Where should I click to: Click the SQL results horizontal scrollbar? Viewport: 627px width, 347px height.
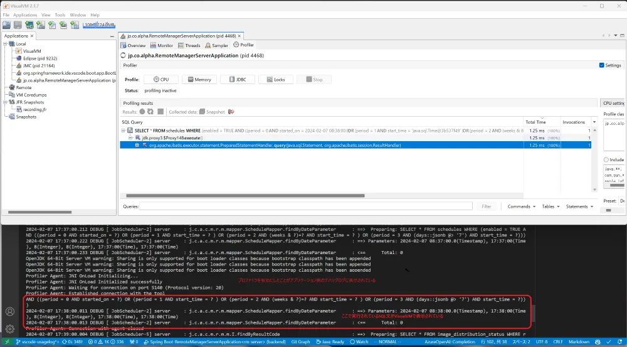pyautogui.click(x=245, y=196)
